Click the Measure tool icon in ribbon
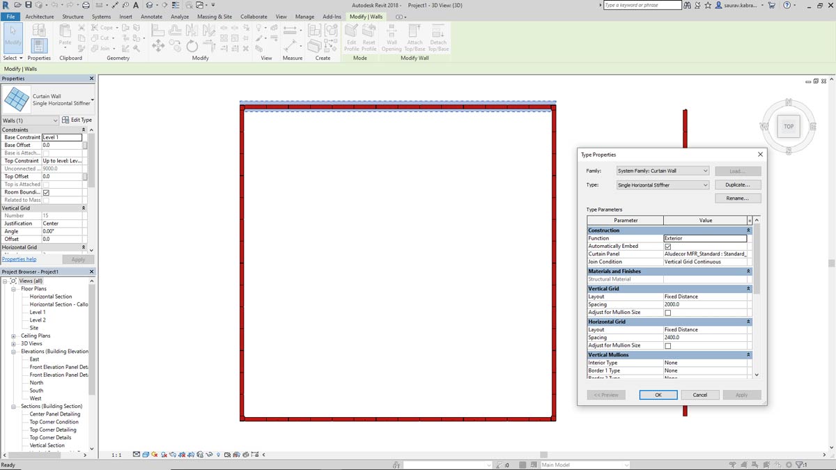Viewport: 836px width, 470px height. tap(291, 30)
